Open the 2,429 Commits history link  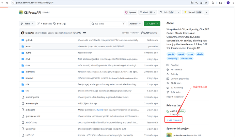[149, 33]
